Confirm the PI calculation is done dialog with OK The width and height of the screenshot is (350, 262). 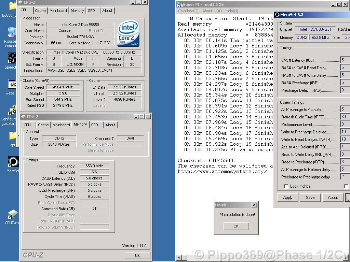click(236, 226)
